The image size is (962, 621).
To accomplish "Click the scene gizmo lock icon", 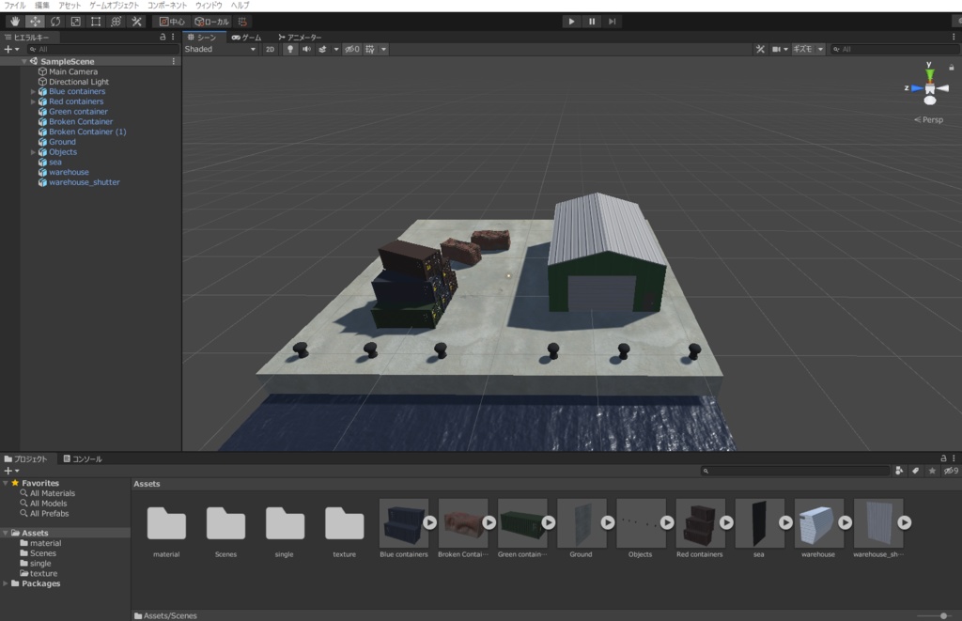I will 952,67.
